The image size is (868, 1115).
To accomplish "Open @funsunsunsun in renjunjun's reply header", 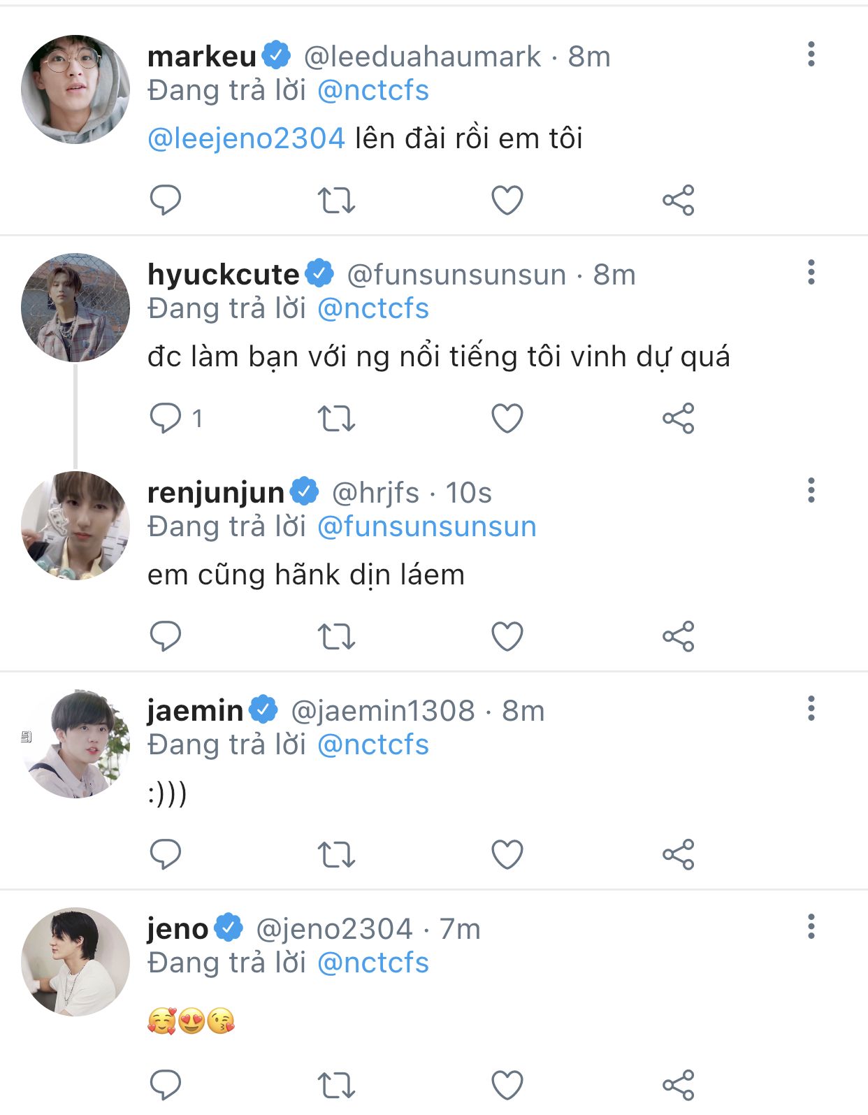I will [x=426, y=526].
